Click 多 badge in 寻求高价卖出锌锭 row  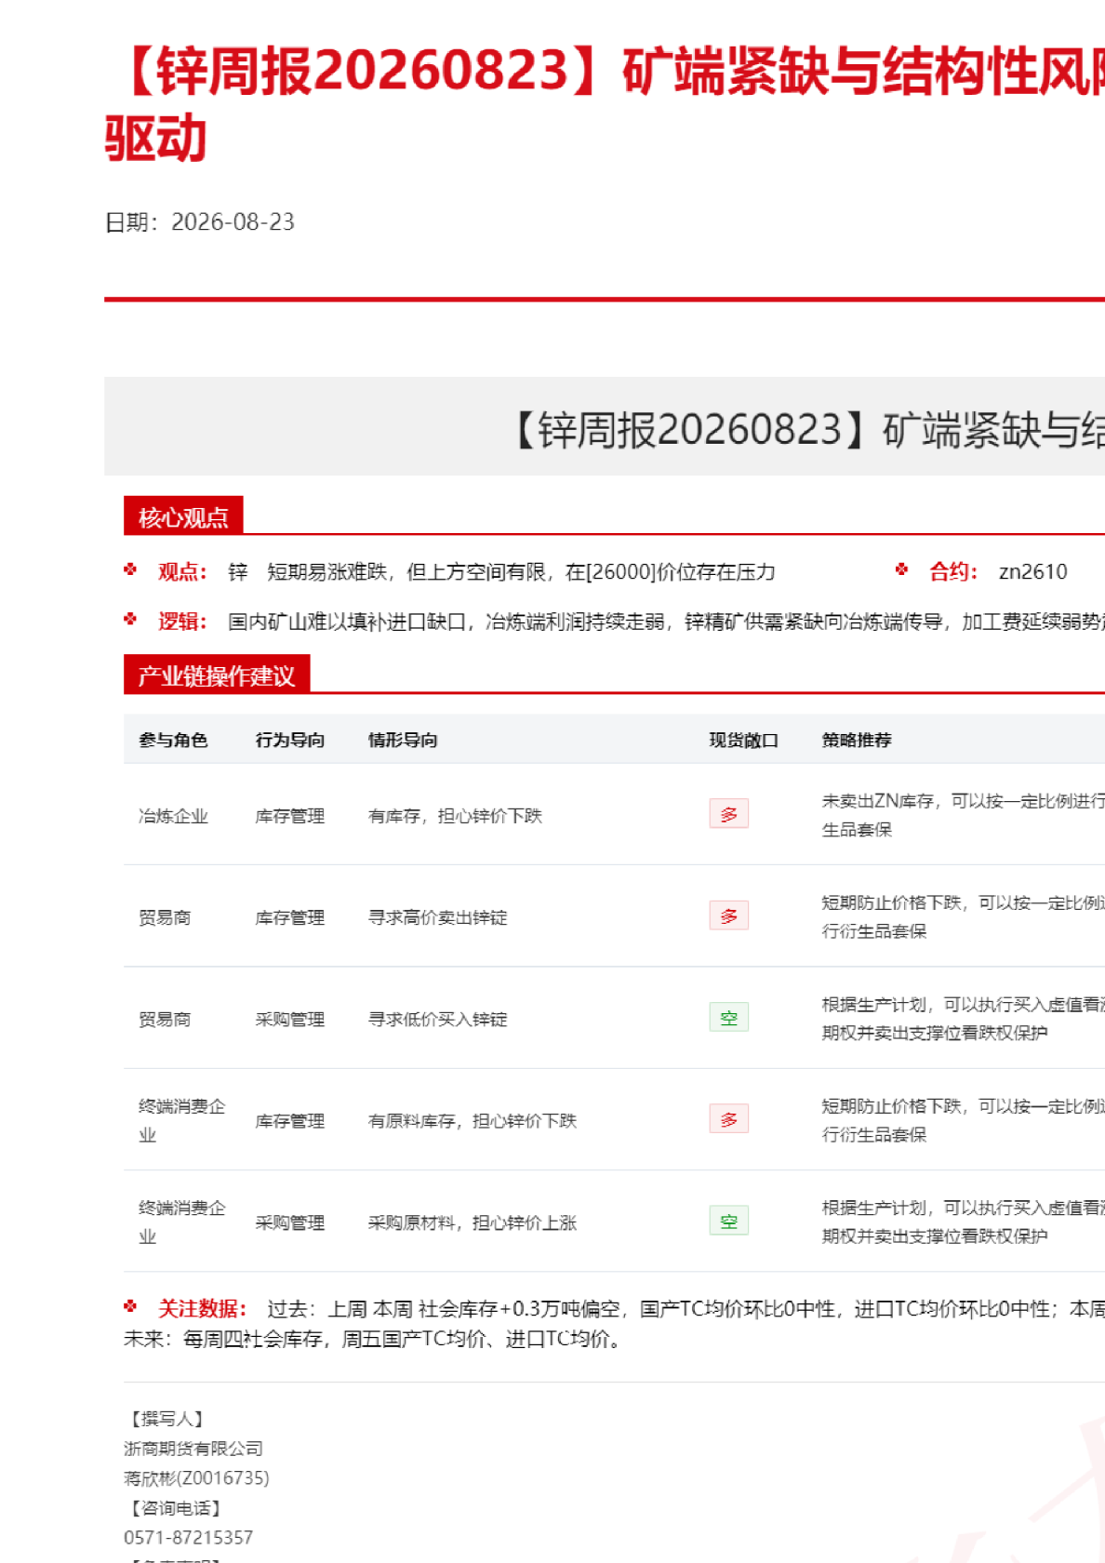click(729, 915)
